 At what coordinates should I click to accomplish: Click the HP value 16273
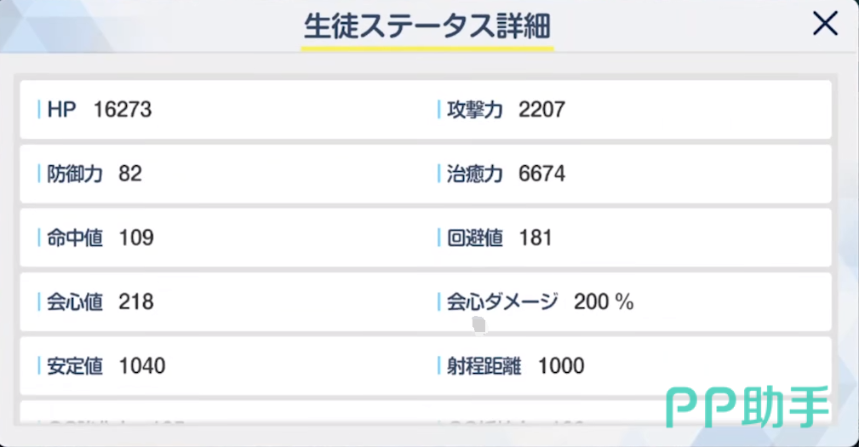click(x=123, y=110)
